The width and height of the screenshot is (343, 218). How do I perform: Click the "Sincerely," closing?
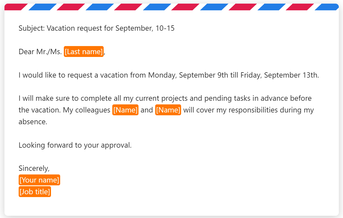[34, 168]
